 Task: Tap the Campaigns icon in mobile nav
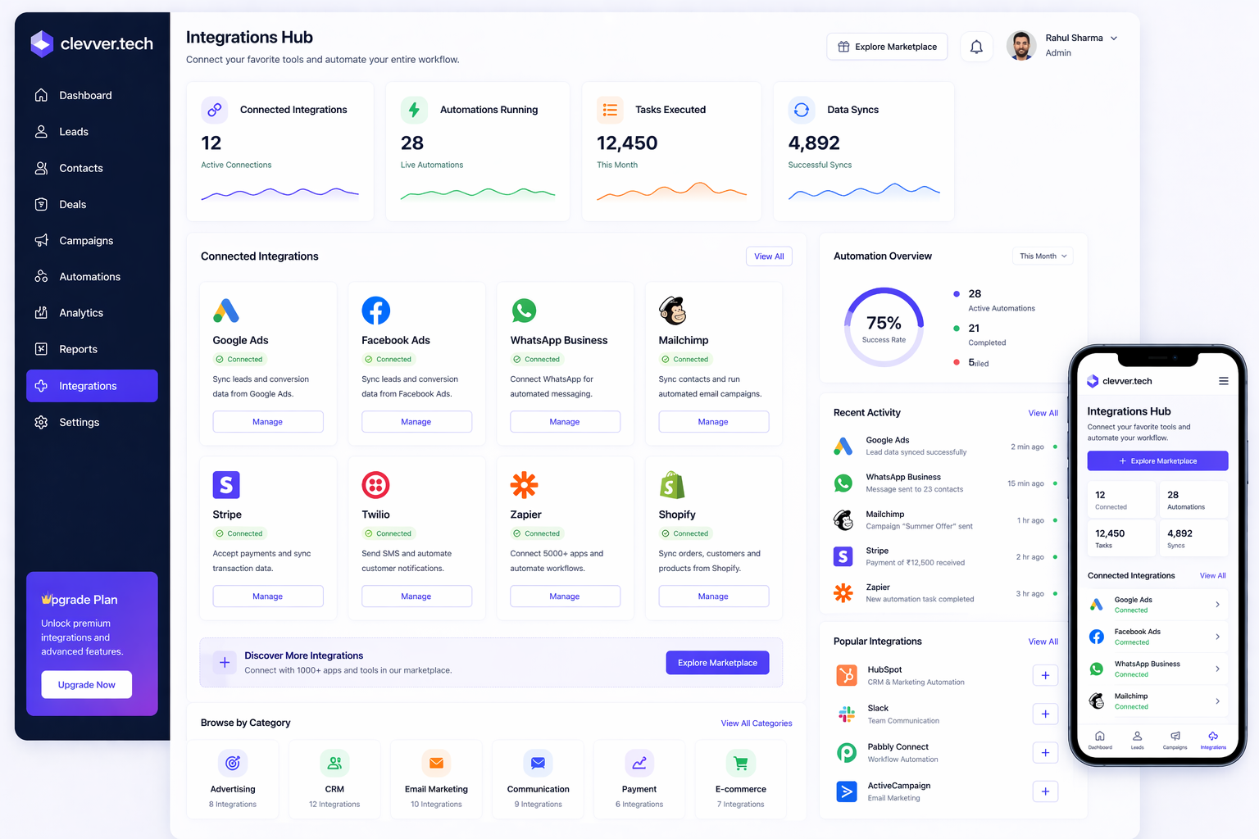click(1175, 738)
